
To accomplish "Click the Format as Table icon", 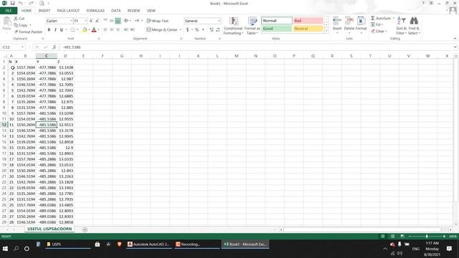I will (x=252, y=21).
